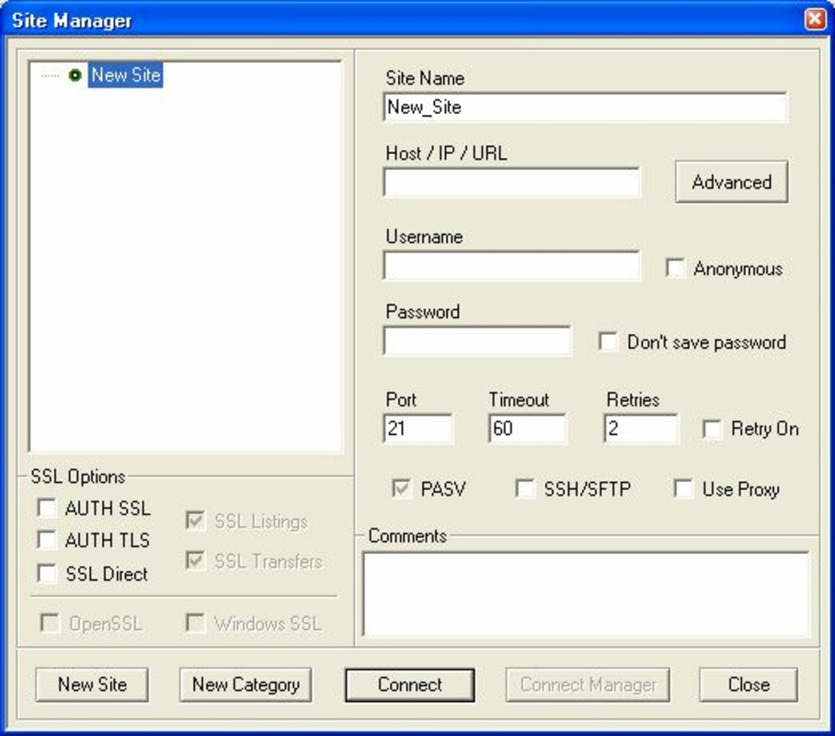Create a site with New Site button
This screenshot has height=736, width=835.
pos(92,684)
